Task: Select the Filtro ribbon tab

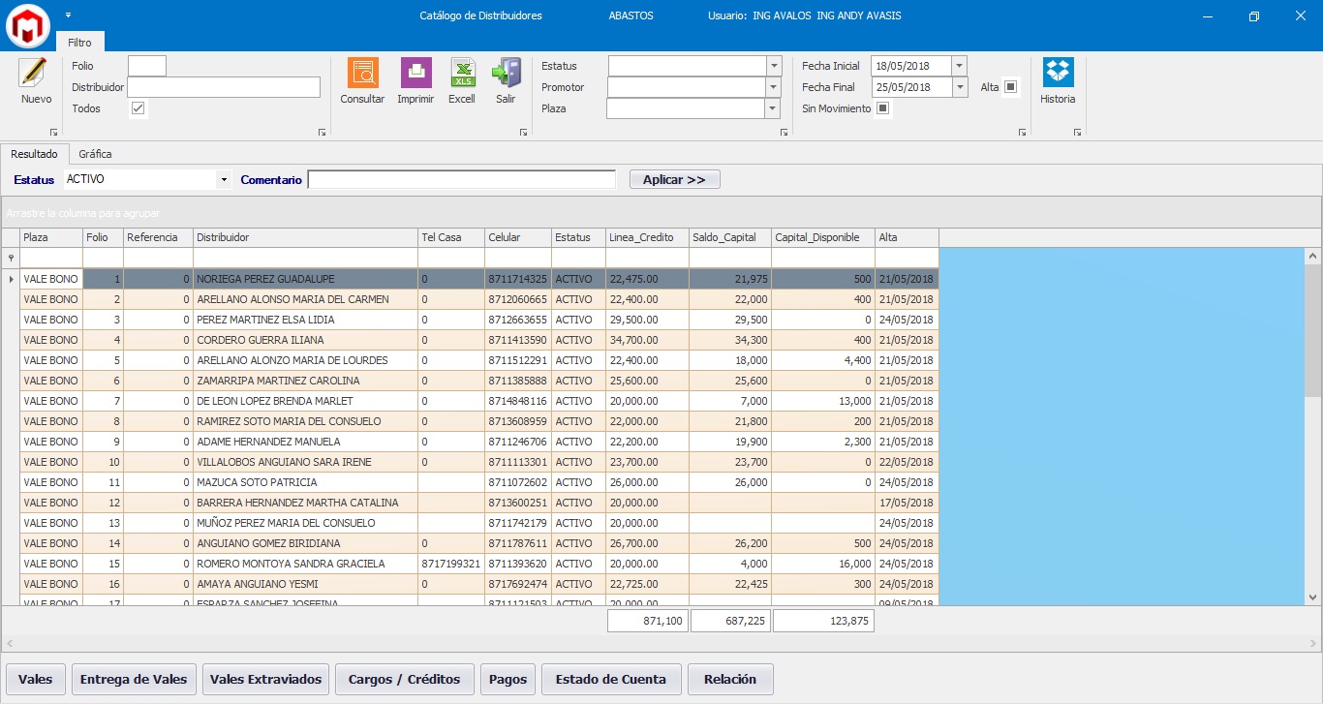Action: [x=80, y=43]
